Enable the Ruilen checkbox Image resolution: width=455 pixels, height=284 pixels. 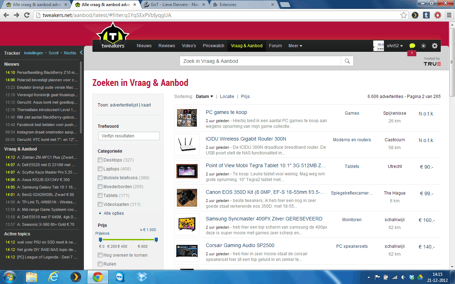[100, 264]
